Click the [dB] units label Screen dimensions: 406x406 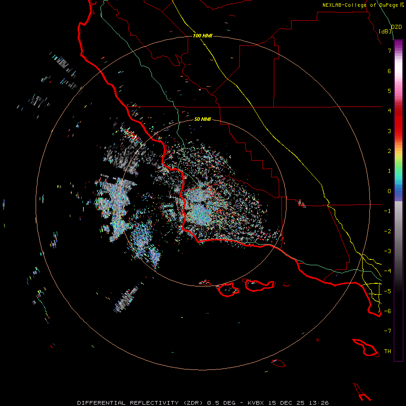(x=385, y=31)
